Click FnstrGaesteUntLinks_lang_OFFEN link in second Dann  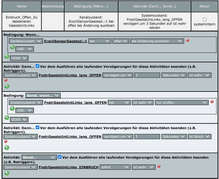(x=70, y=137)
